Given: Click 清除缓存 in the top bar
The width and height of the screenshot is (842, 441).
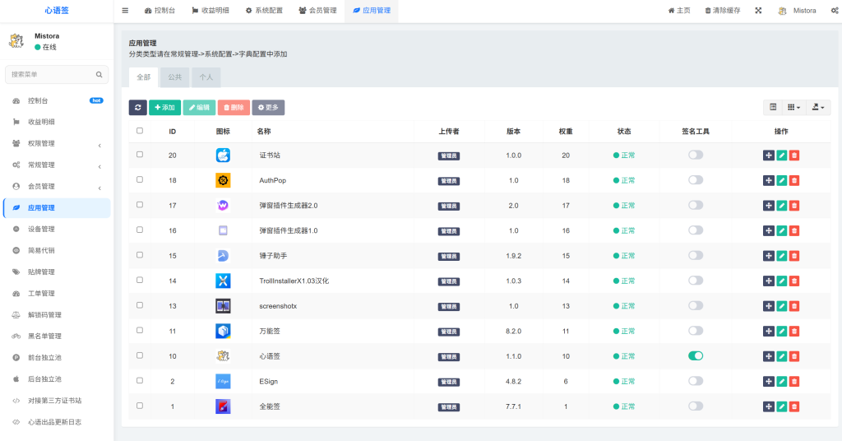Looking at the screenshot, I should [723, 10].
